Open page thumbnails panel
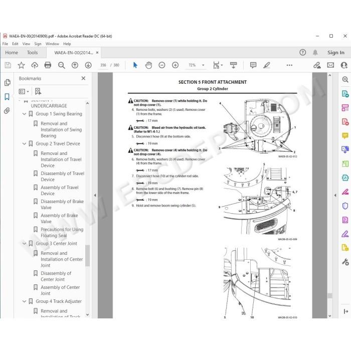The height and width of the screenshot is (351, 351). coord(7,82)
